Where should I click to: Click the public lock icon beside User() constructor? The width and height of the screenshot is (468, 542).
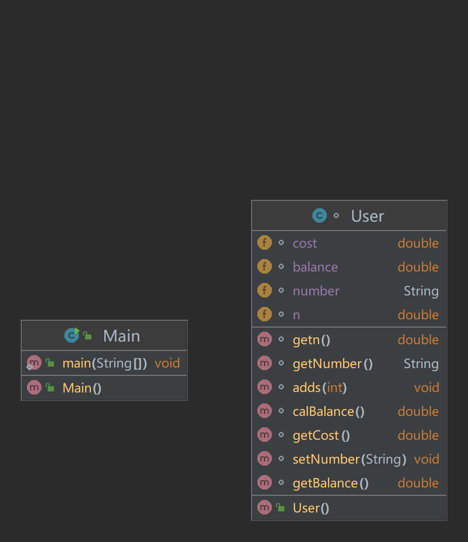(280, 508)
